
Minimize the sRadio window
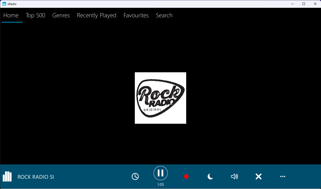(x=292, y=4)
